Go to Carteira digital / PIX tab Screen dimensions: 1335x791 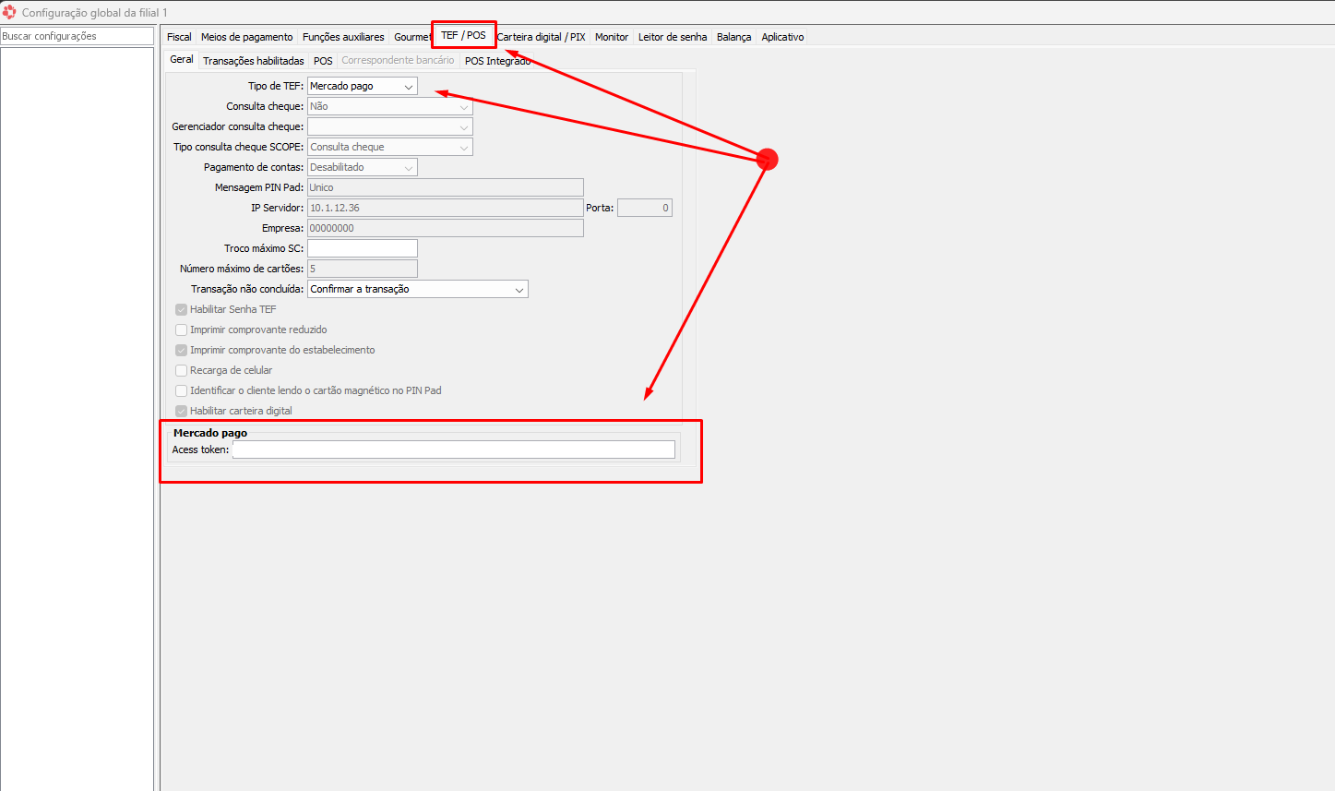541,37
